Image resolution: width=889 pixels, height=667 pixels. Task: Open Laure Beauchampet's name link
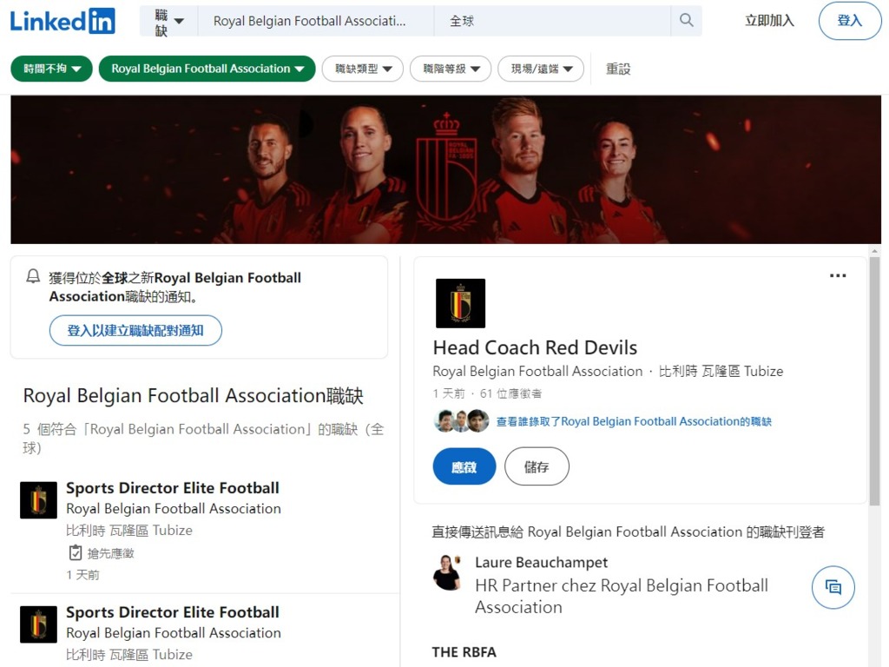pos(541,562)
